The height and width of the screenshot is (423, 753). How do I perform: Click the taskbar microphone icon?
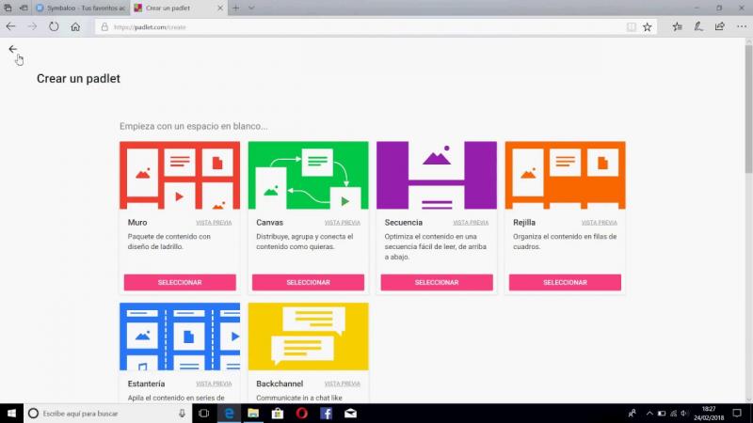(182, 413)
